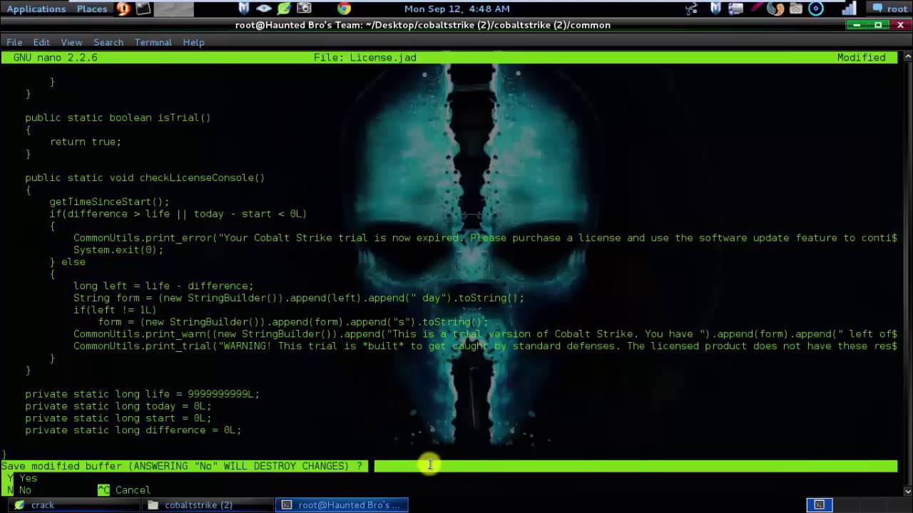
Task: Click the line 'private static long life = 9999999999L;'
Action: point(143,394)
